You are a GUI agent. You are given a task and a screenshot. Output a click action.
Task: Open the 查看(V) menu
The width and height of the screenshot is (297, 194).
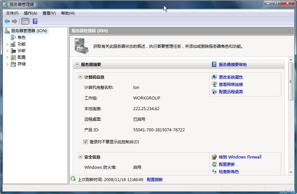(x=49, y=13)
